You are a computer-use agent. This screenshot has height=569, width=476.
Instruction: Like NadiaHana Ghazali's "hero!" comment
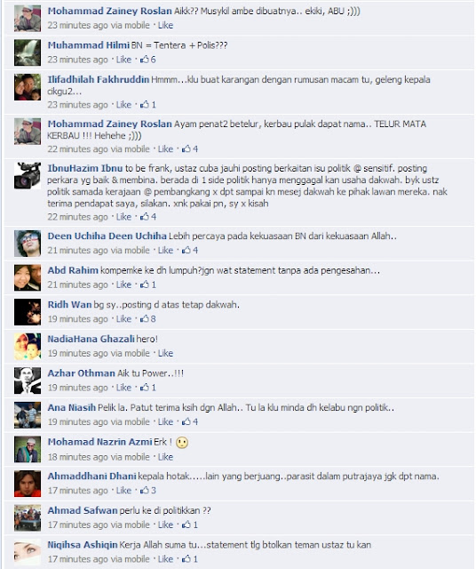pyautogui.click(x=165, y=353)
